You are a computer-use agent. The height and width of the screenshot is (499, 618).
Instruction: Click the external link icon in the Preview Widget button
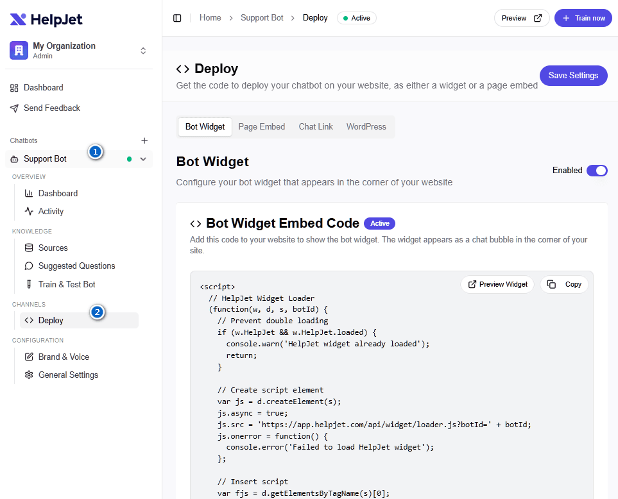pyautogui.click(x=472, y=284)
